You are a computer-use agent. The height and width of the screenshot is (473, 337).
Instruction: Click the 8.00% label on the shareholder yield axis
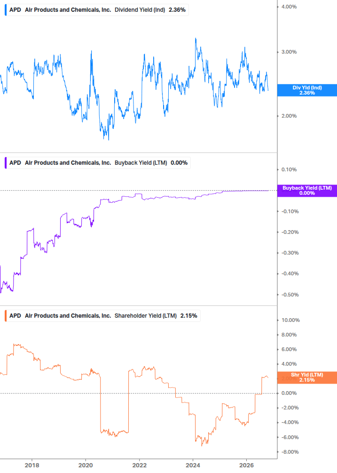[x=289, y=335]
